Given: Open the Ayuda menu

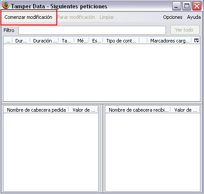Looking at the screenshot, I should pyautogui.click(x=194, y=17).
